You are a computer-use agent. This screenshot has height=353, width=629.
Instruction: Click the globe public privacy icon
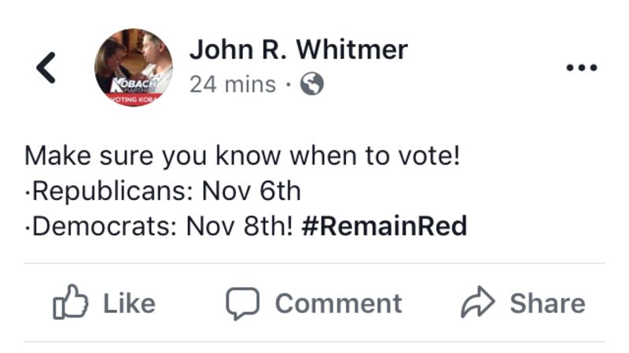click(x=312, y=84)
